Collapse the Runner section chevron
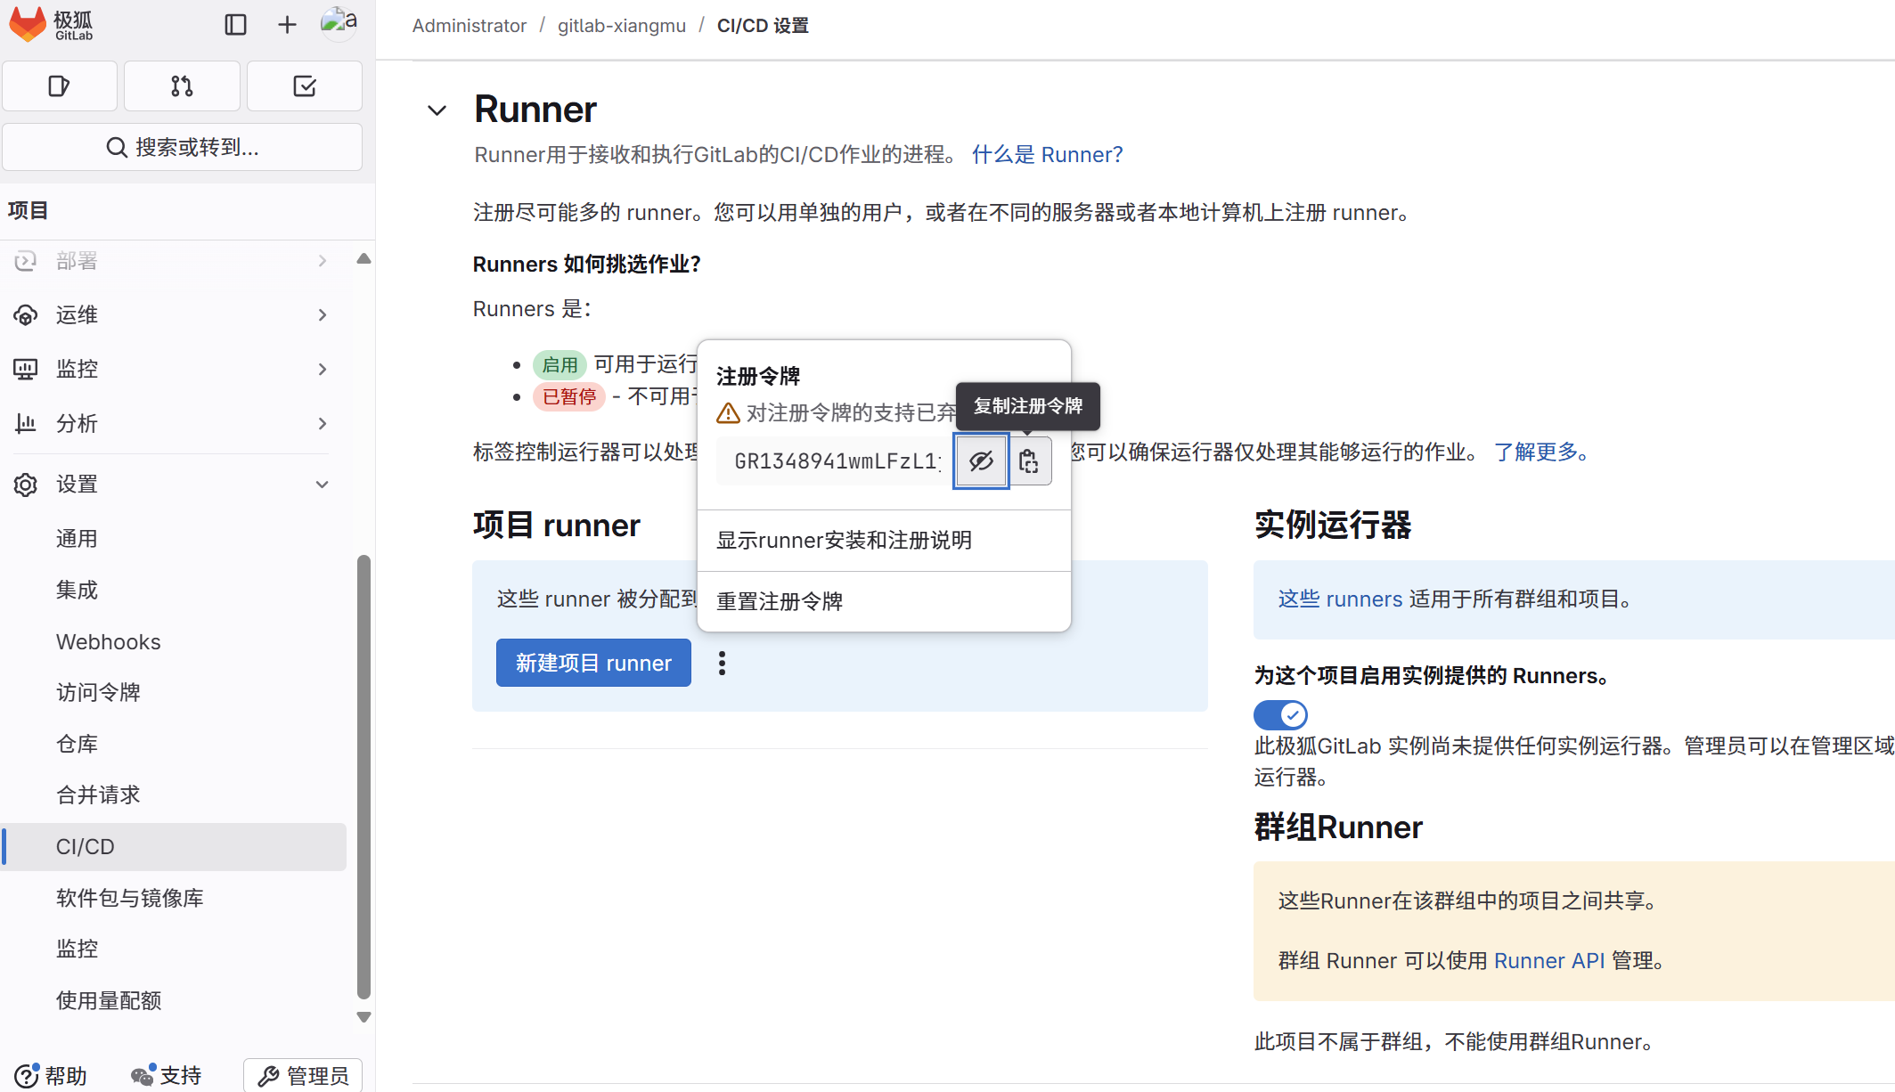This screenshot has width=1895, height=1092. [x=437, y=110]
